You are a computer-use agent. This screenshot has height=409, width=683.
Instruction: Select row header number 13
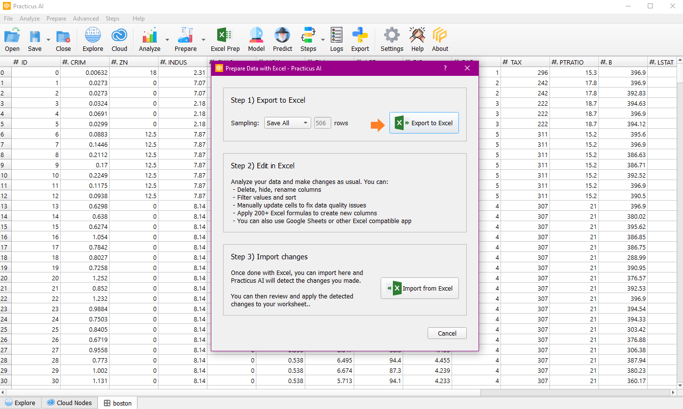[5, 206]
